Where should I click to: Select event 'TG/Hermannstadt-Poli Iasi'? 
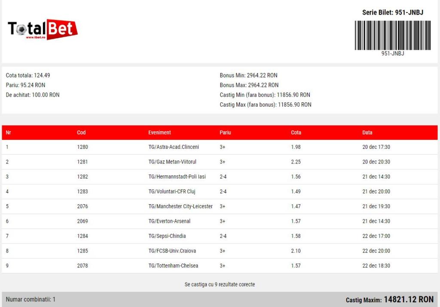[177, 177]
